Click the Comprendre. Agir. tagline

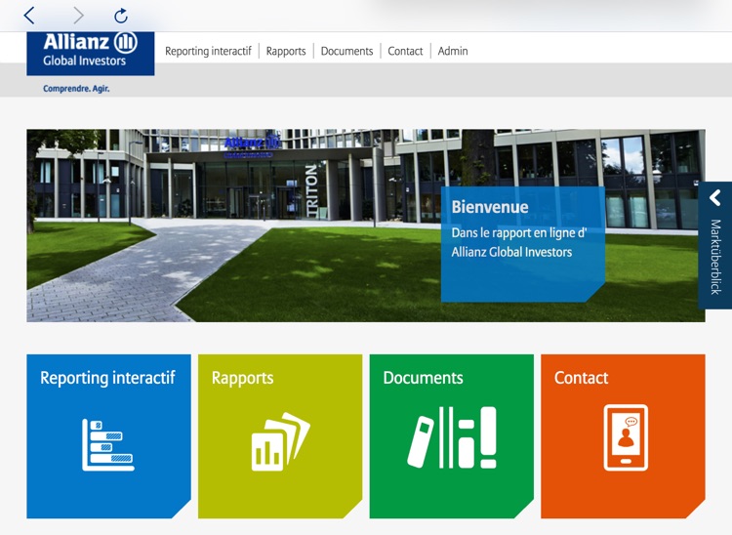point(76,89)
